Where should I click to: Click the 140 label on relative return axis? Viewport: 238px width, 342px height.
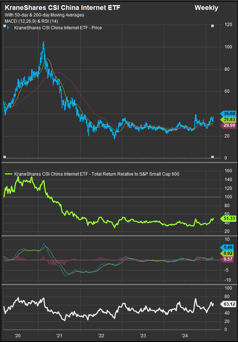tap(228, 180)
